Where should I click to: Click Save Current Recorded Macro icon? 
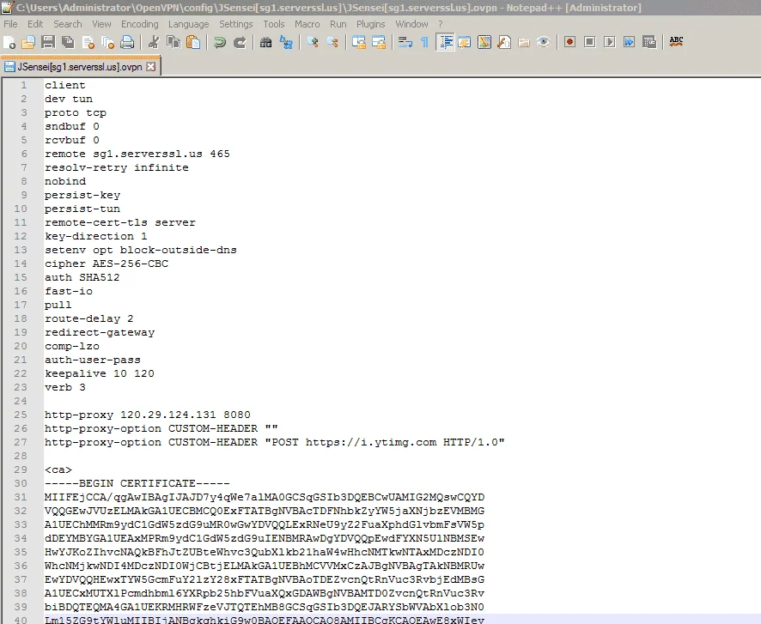coord(648,42)
